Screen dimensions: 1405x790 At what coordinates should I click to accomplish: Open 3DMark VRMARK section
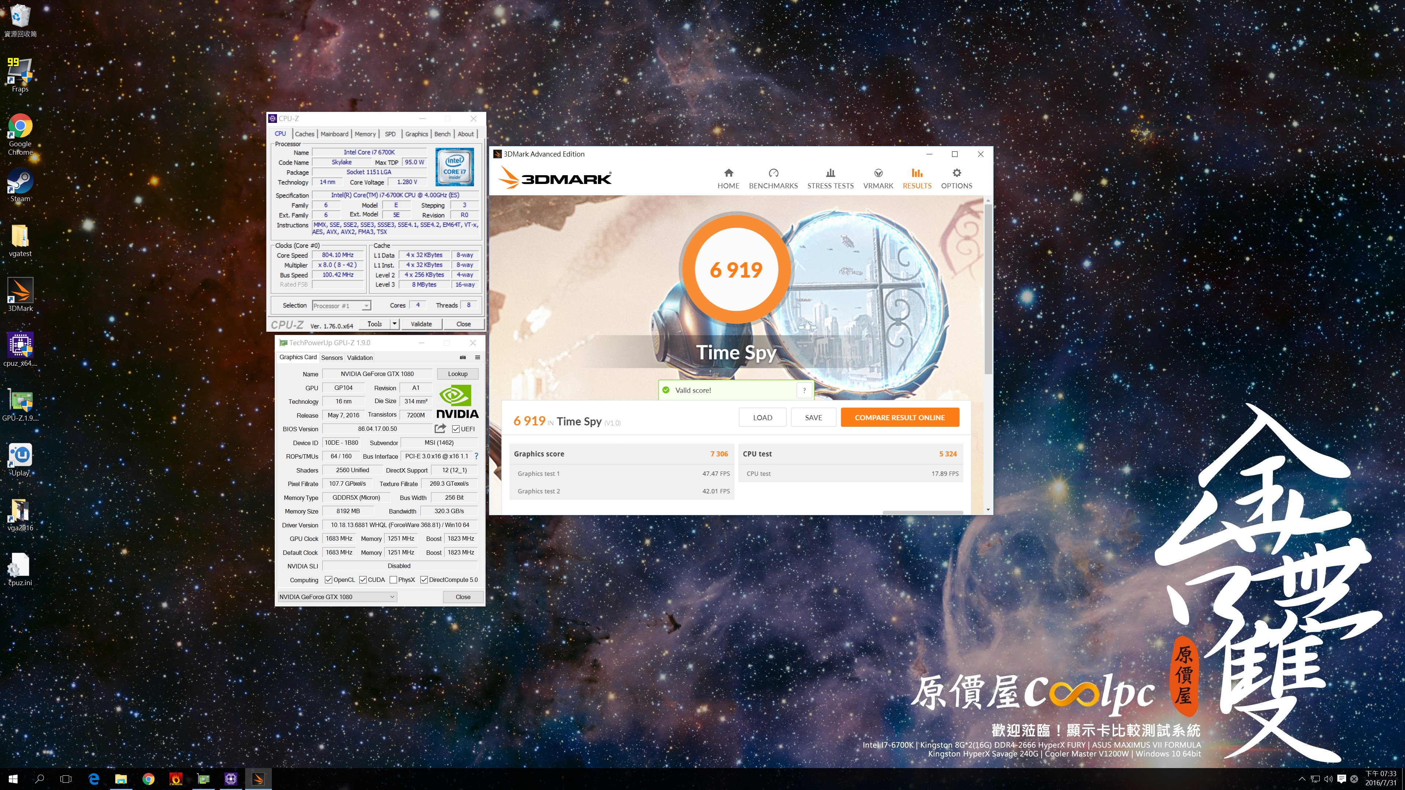[878, 179]
